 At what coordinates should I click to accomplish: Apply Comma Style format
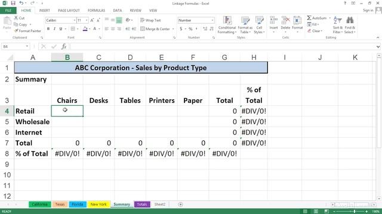coord(196,29)
